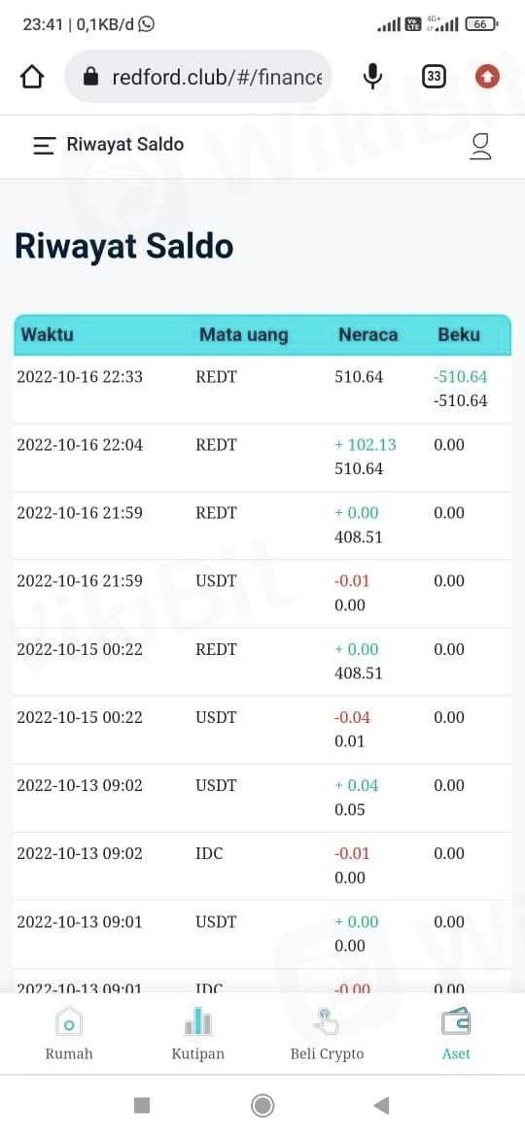525x1137 pixels.
Task: Tap the browser home icon
Action: point(32,77)
